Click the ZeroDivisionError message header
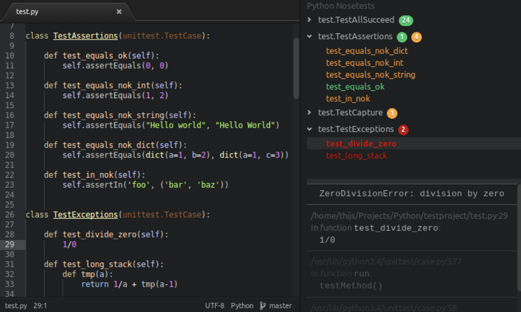Viewport: 521px width, 312px height. [x=412, y=194]
